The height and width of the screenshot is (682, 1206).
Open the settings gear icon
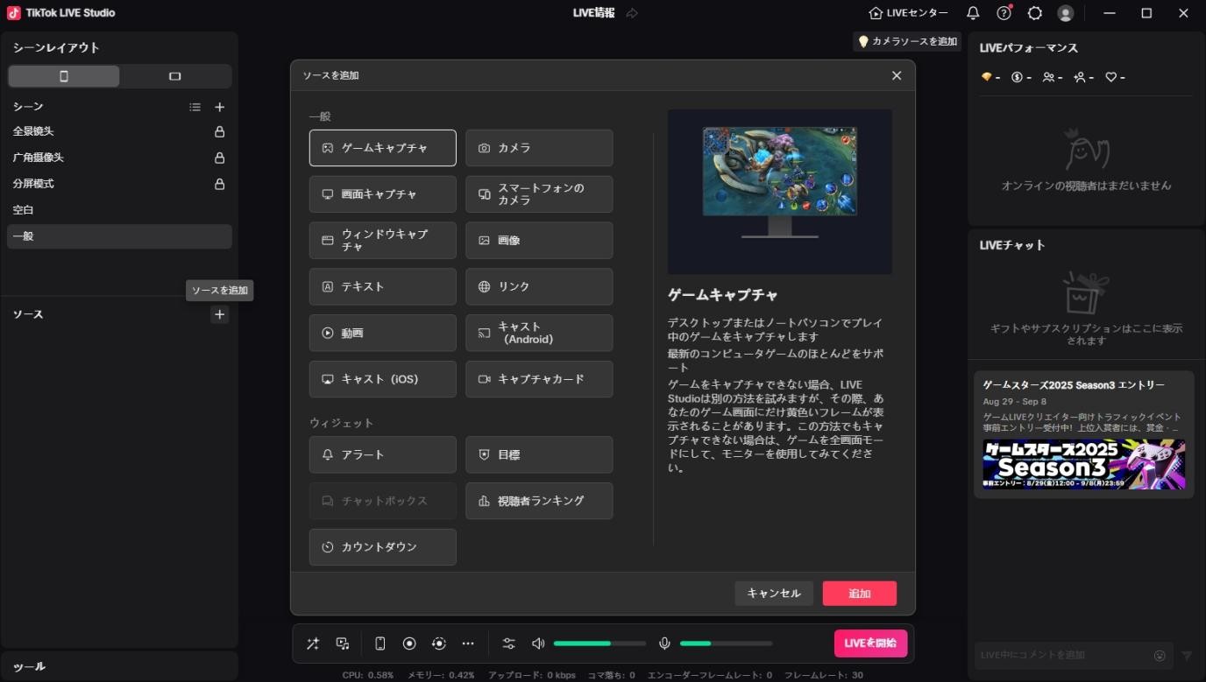pos(1034,13)
